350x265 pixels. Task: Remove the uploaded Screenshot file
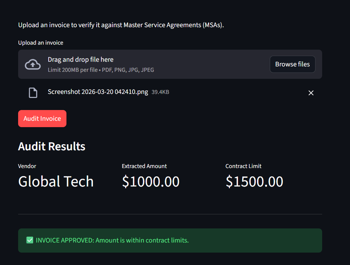point(311,93)
